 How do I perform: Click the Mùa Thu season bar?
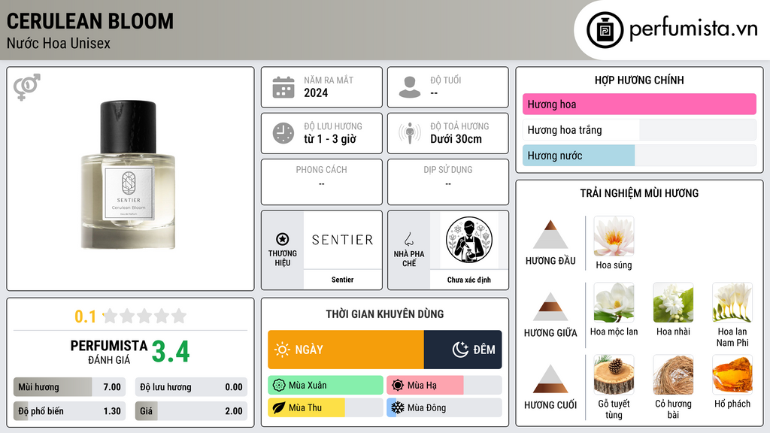pos(326,407)
